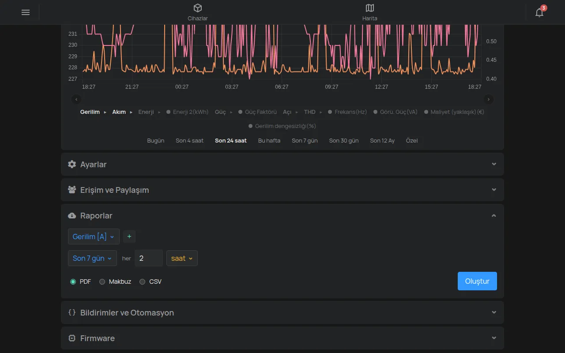Image resolution: width=565 pixels, height=353 pixels.
Task: Click the Ayarlar gear icon
Action: [72, 164]
